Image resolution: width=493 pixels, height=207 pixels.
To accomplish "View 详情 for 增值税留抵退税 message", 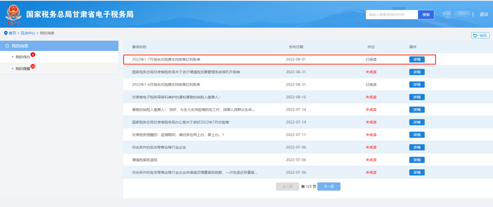I will [x=416, y=160].
